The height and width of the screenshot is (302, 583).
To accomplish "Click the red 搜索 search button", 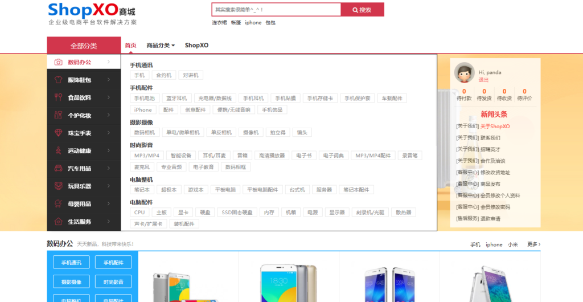I will pos(362,10).
